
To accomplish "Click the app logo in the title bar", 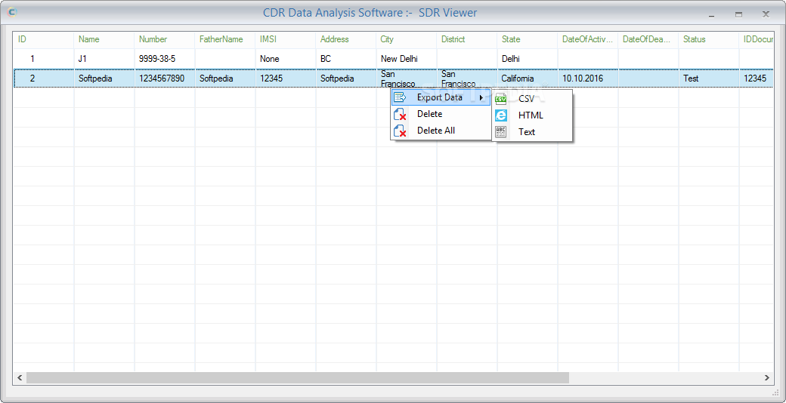I will click(13, 13).
